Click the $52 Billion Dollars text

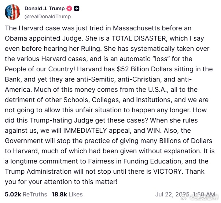[x=144, y=69]
